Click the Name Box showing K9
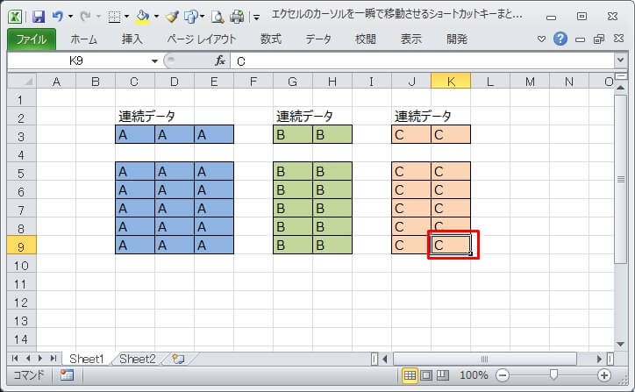This screenshot has width=635, height=392. coord(76,61)
